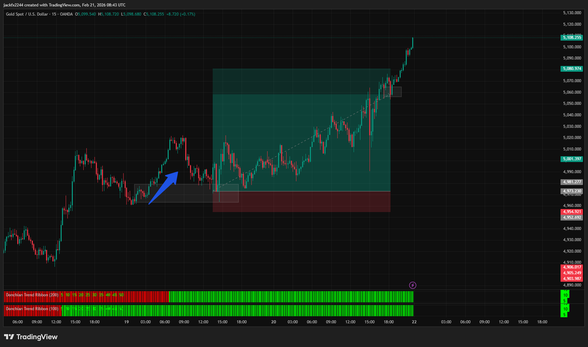The height and width of the screenshot is (347, 588).
Task: Click the 4,920.000 price axis label
Action: (x=572, y=251)
